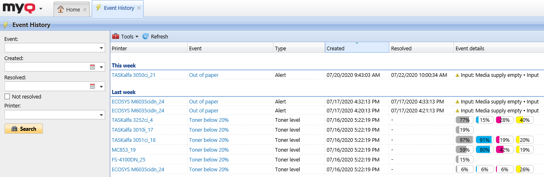The image size is (544, 177).
Task: Open the dropdown arrow beside MyQ logo
Action: (41, 9)
